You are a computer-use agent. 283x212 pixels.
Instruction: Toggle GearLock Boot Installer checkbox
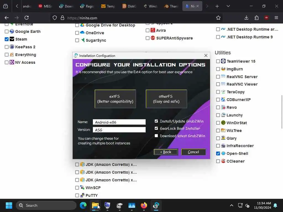[x=156, y=128]
